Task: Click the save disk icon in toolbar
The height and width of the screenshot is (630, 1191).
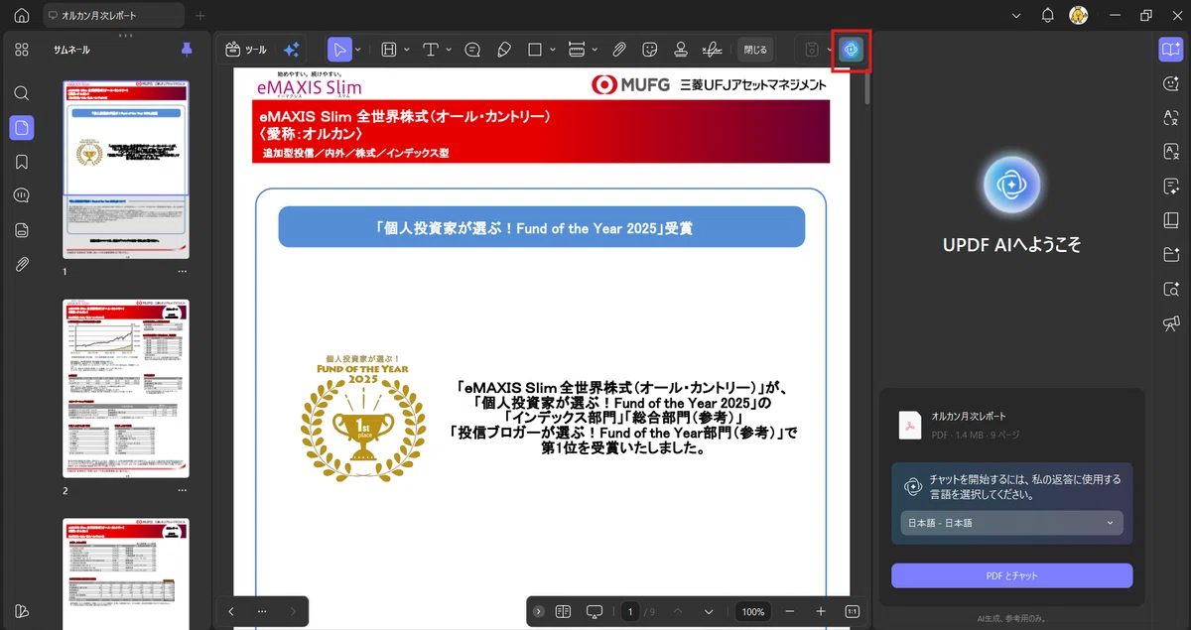Action: (x=811, y=50)
